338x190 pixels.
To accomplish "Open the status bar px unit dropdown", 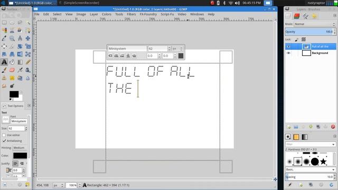I will click(x=58, y=185).
